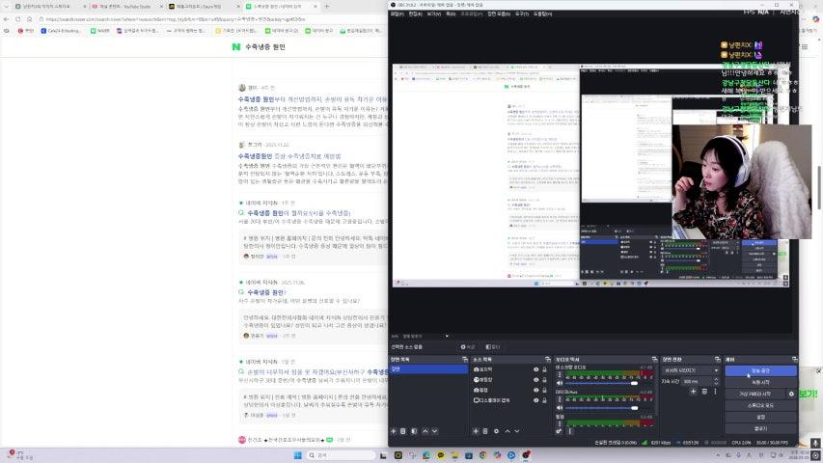Click the Start Recording button
This screenshot has height=463, width=823.
(759, 382)
